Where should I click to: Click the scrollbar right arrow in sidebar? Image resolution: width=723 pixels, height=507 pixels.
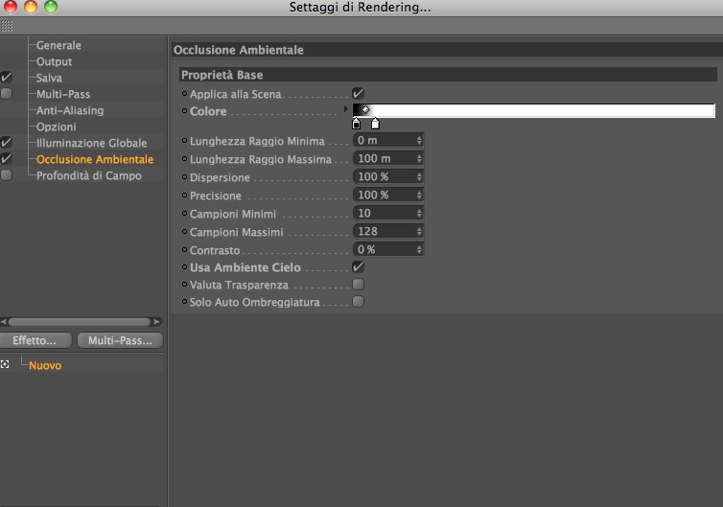156,322
